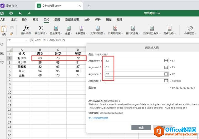Select column B header
The image size is (199, 139).
(x=40, y=50)
